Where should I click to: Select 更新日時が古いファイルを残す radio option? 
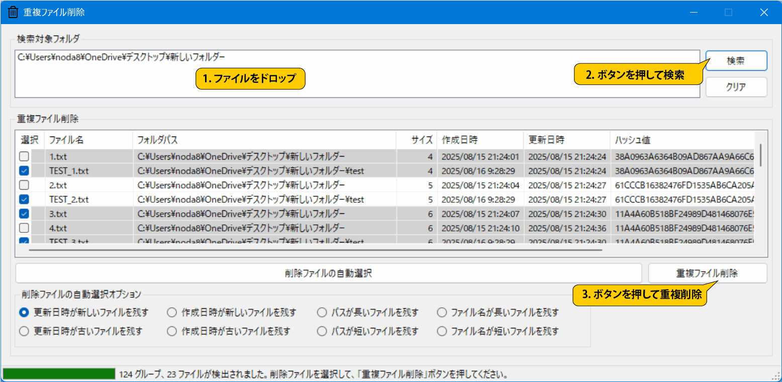coord(24,331)
